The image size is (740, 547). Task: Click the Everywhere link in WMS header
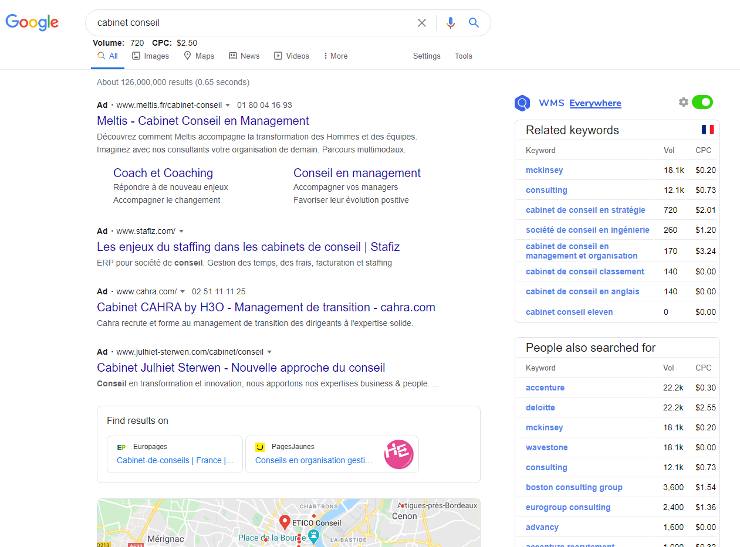tap(595, 103)
